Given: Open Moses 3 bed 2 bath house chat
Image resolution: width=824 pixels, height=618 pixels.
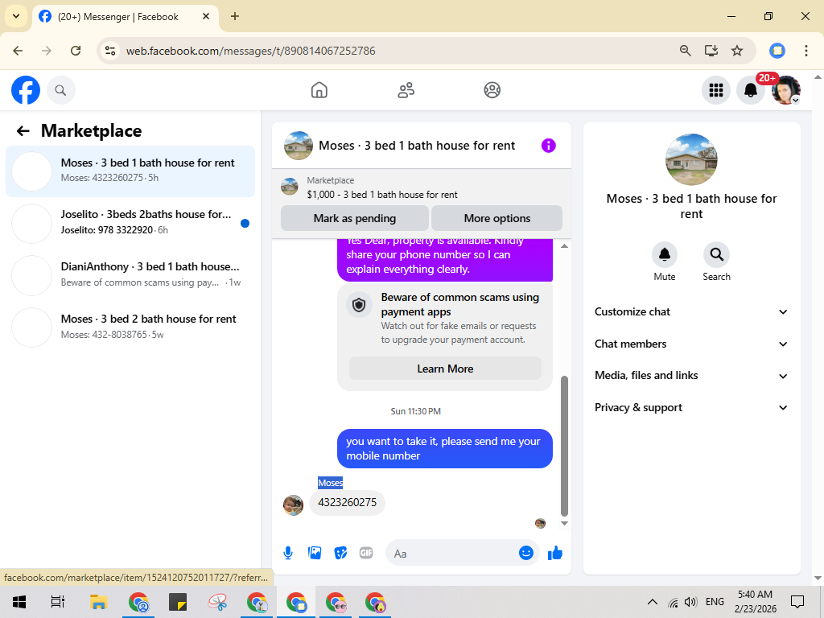Looking at the screenshot, I should point(130,327).
